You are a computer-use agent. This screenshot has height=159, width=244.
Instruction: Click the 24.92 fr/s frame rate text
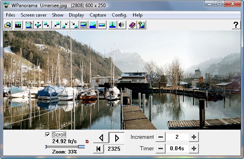65,142
